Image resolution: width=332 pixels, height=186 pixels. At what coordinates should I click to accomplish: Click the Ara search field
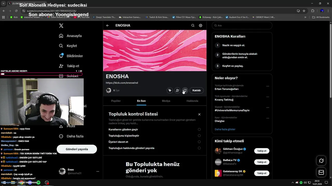pos(242,26)
